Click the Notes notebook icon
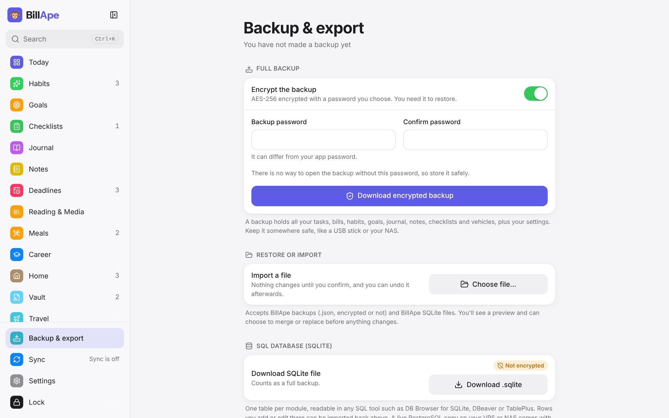This screenshot has width=669, height=418. click(x=17, y=169)
